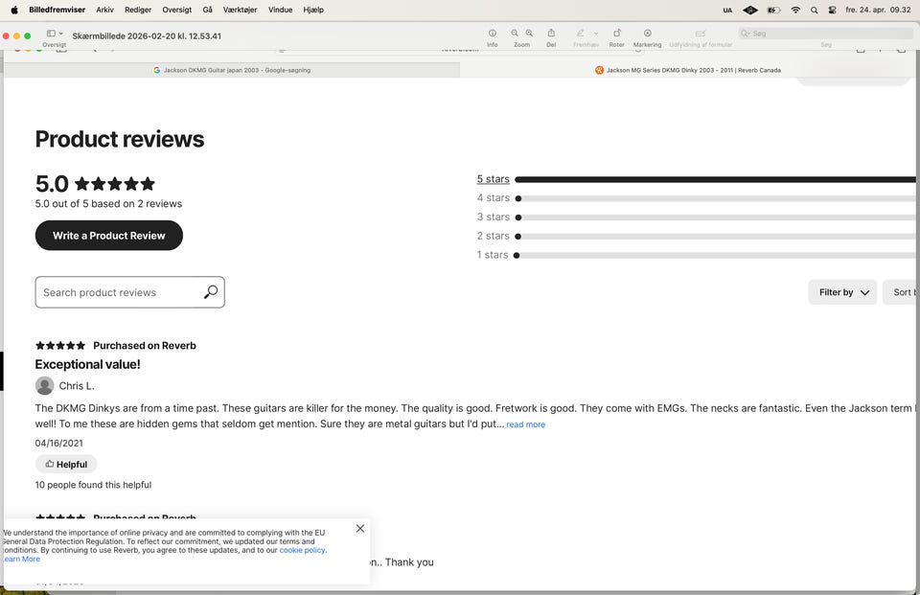This screenshot has width=920, height=595.
Task: Open the Oversigt menu
Action: 176,10
